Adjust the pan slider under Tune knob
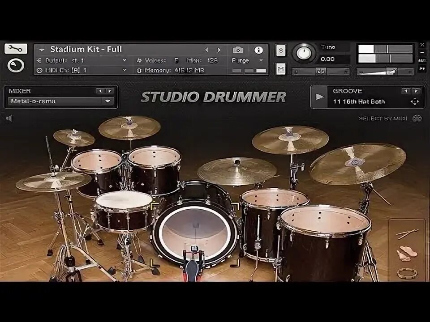The image size is (430, 322). click(x=321, y=72)
